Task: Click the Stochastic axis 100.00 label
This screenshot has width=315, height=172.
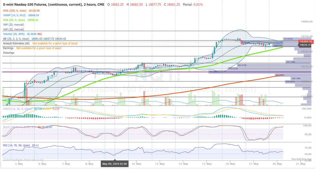Action: click(307, 126)
